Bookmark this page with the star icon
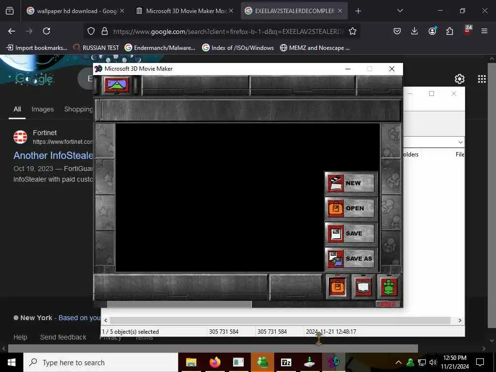This screenshot has width=496, height=372. click(353, 31)
